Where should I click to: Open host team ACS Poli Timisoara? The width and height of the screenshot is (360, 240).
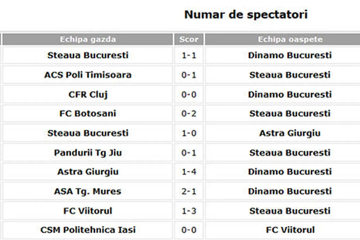88,75
